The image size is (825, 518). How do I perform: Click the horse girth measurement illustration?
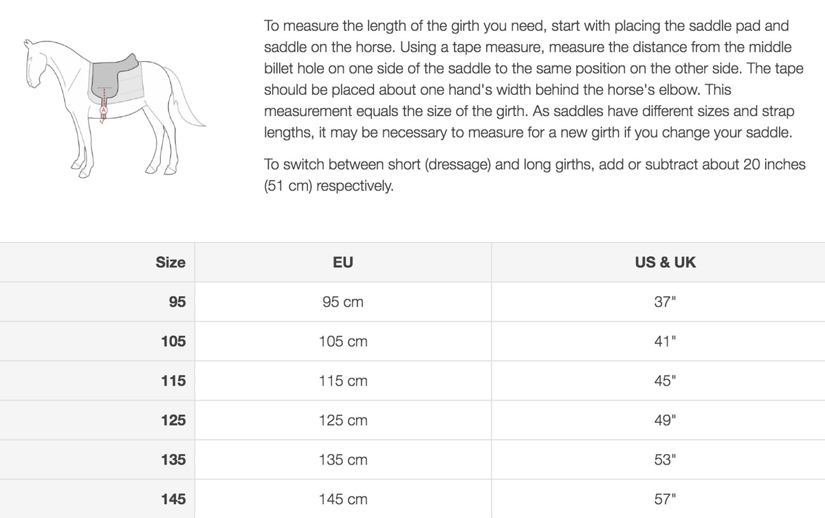(x=113, y=106)
